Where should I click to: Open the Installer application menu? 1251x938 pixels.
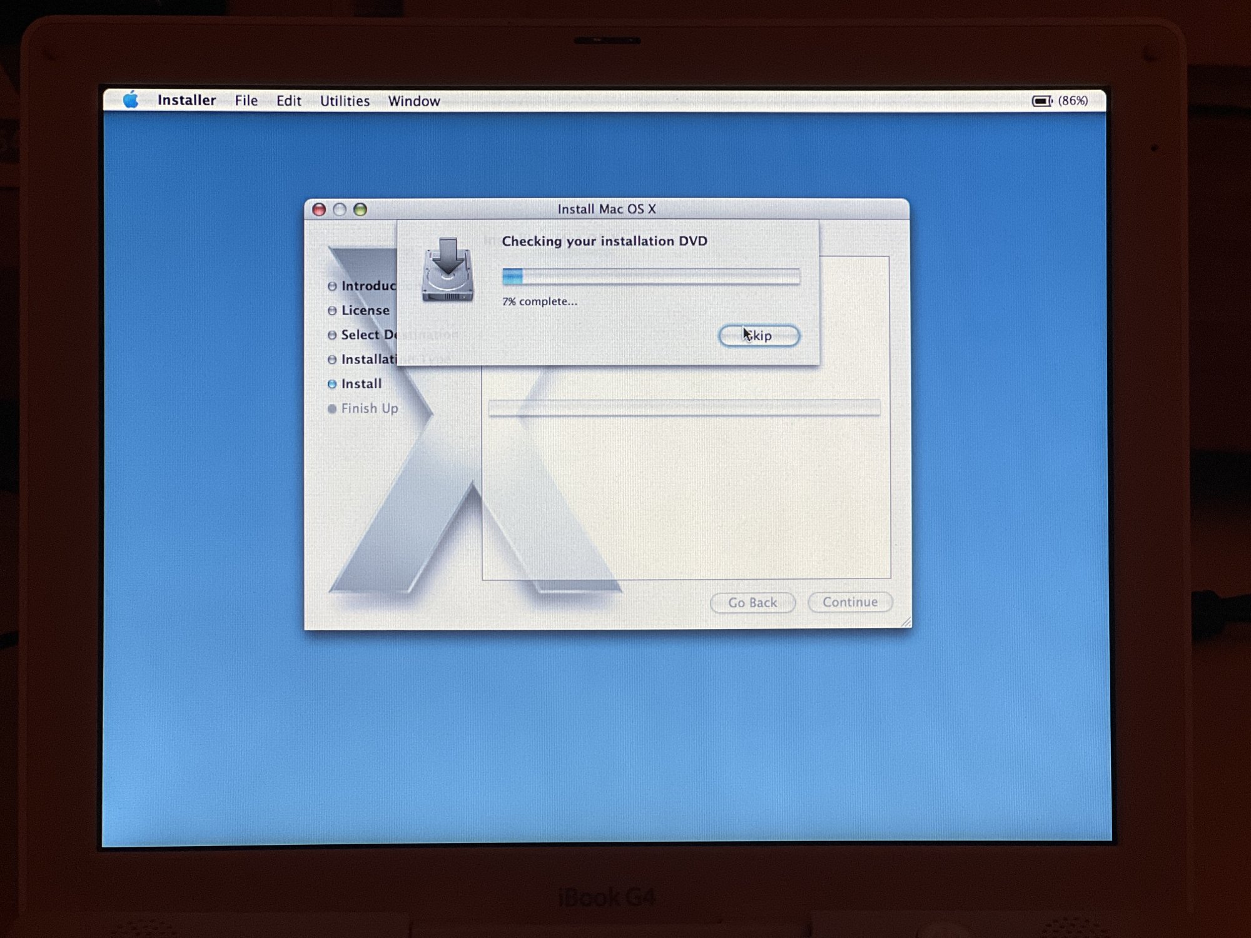click(x=186, y=101)
